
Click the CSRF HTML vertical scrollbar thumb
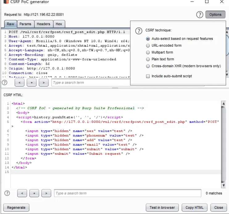click(223, 144)
